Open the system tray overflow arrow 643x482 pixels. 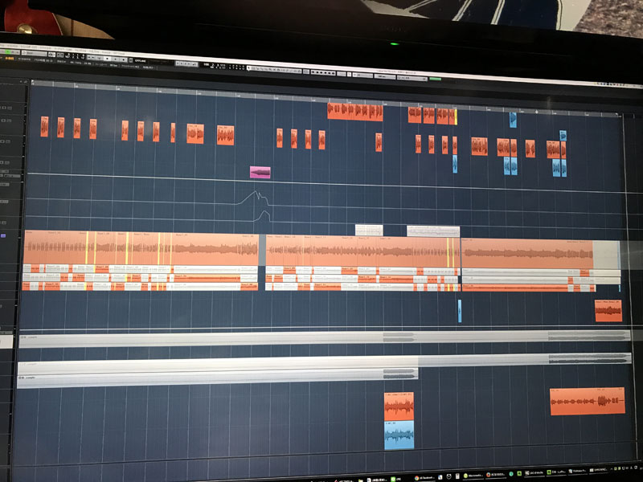612,469
